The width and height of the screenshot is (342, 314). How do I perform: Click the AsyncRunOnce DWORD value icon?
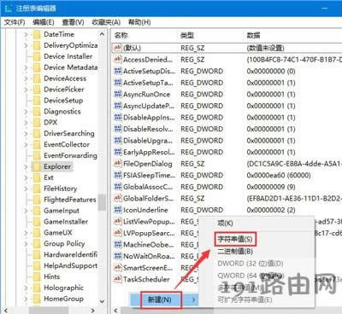117,94
